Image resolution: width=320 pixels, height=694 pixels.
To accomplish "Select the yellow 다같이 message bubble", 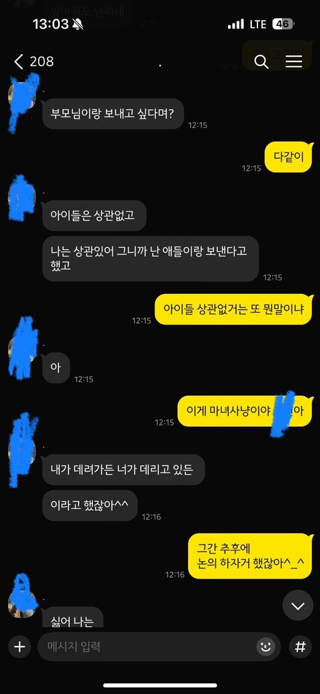I will tap(289, 157).
